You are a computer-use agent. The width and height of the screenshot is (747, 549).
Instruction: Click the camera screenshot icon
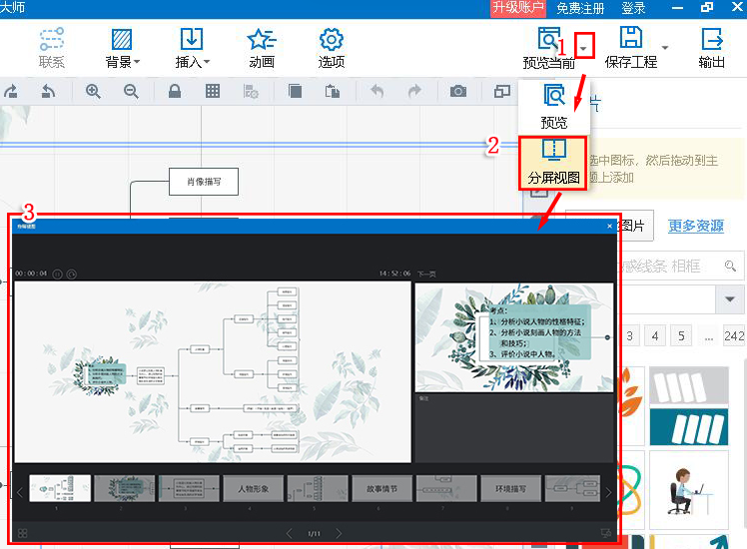[458, 92]
